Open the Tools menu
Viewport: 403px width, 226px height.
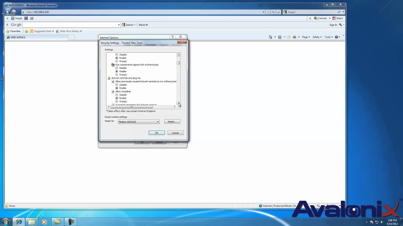coord(328,37)
